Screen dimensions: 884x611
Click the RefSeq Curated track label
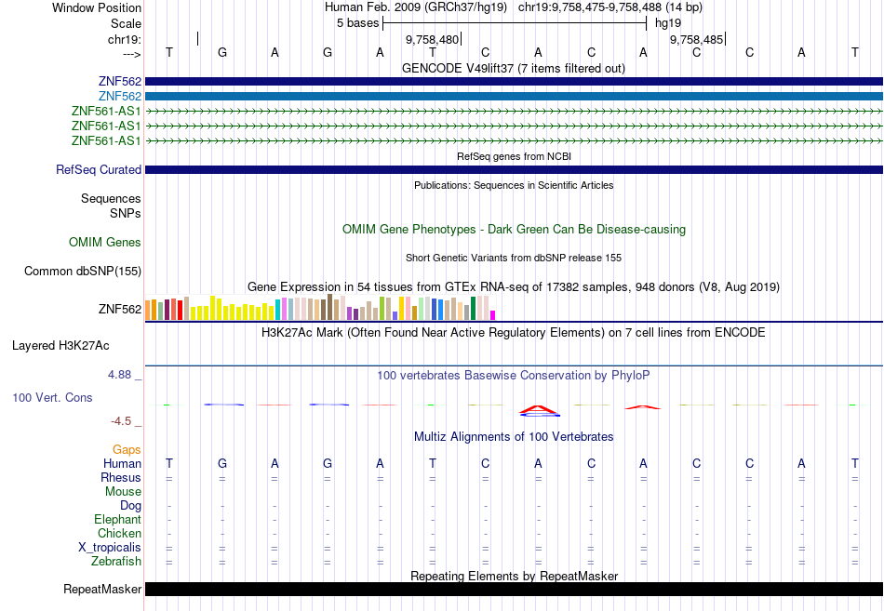point(99,169)
